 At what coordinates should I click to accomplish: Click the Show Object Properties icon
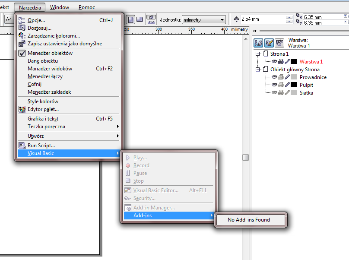pyautogui.click(x=258, y=42)
